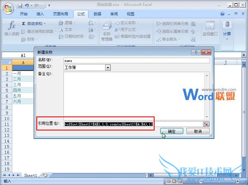Click cell containing 一月

point(23,74)
